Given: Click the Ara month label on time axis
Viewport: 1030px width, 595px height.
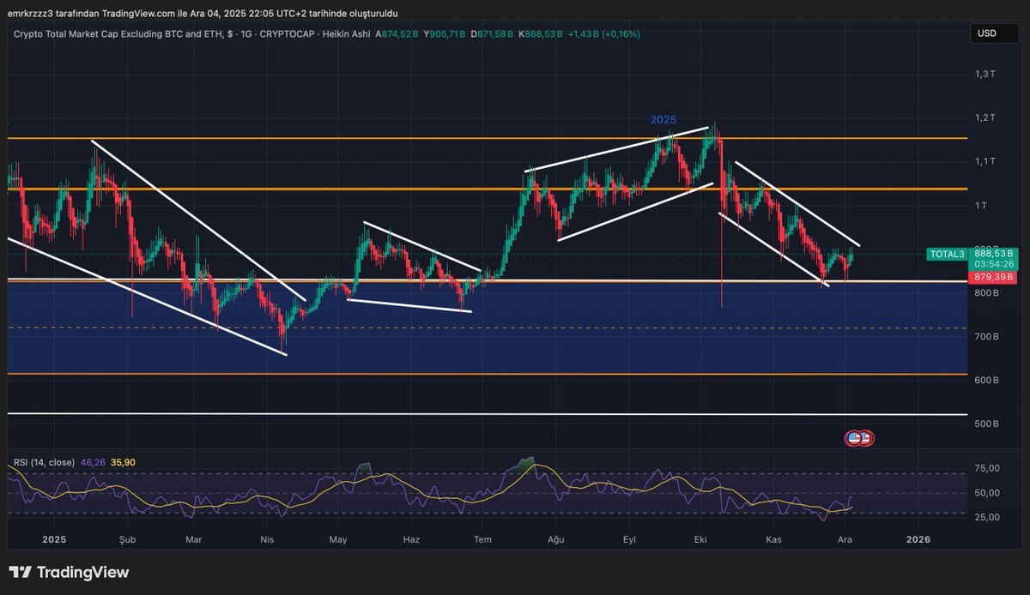Looking at the screenshot, I should point(845,539).
